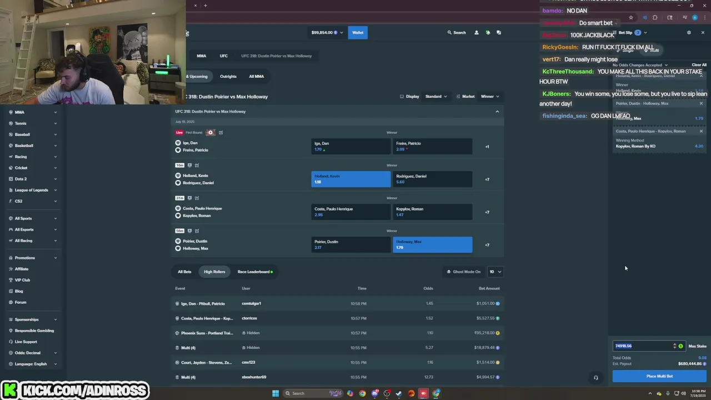Open user centulgar1 in bets table

[x=251, y=303]
